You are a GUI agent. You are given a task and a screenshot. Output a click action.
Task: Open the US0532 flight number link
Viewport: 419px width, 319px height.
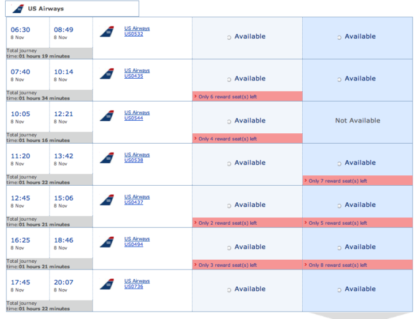[134, 34]
